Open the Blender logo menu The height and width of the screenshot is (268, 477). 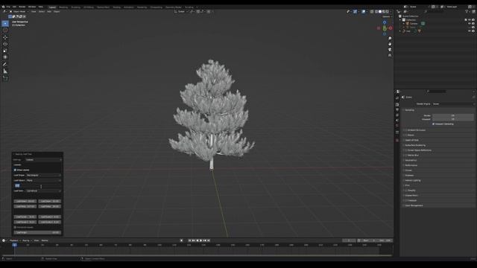pyautogui.click(x=3, y=7)
